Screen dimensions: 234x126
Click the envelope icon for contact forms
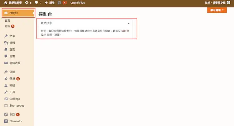click(6, 63)
